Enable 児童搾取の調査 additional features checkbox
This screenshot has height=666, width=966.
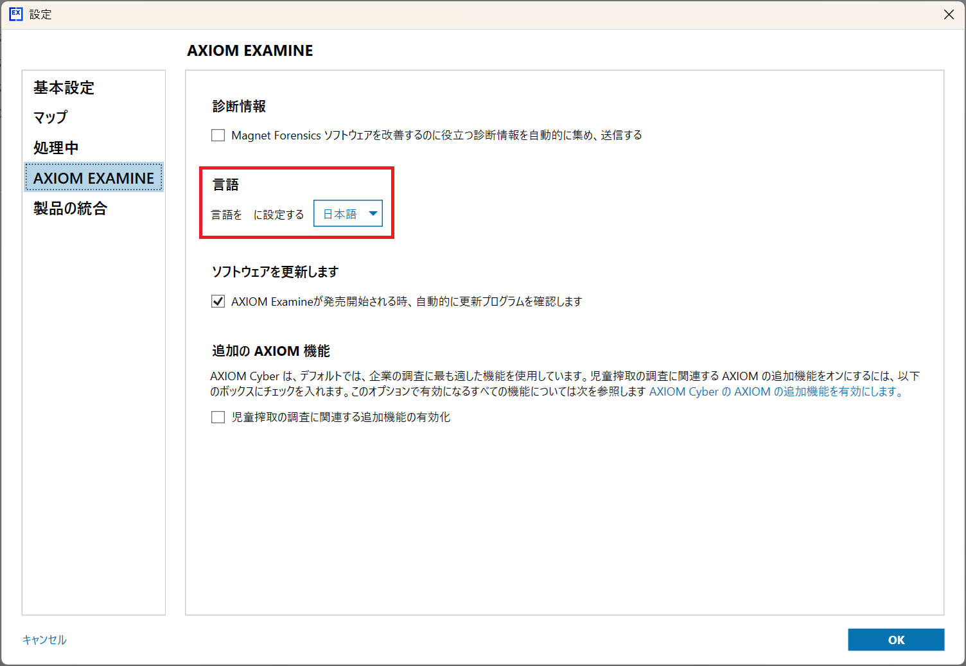(218, 417)
